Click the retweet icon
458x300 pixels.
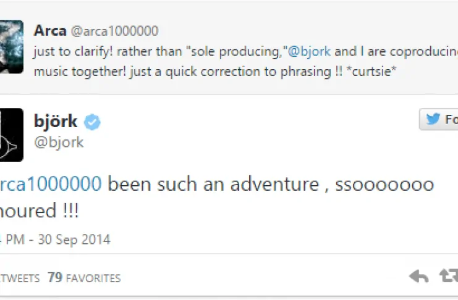tap(448, 276)
